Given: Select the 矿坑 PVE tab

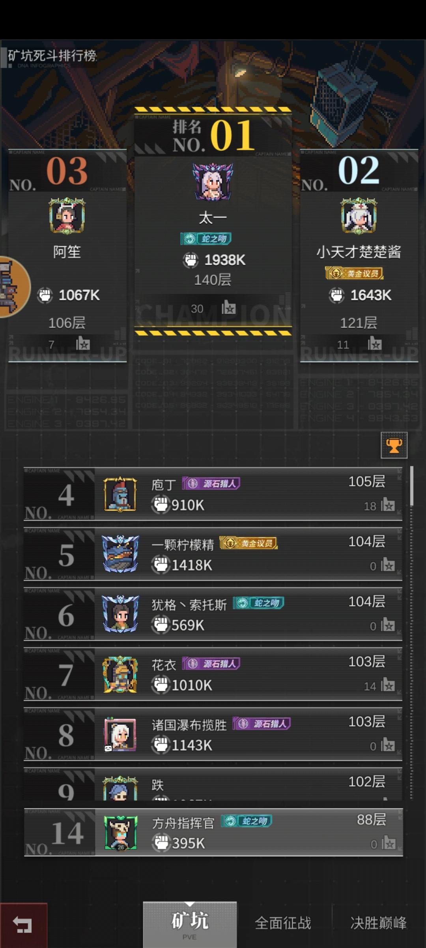Looking at the screenshot, I should [190, 925].
